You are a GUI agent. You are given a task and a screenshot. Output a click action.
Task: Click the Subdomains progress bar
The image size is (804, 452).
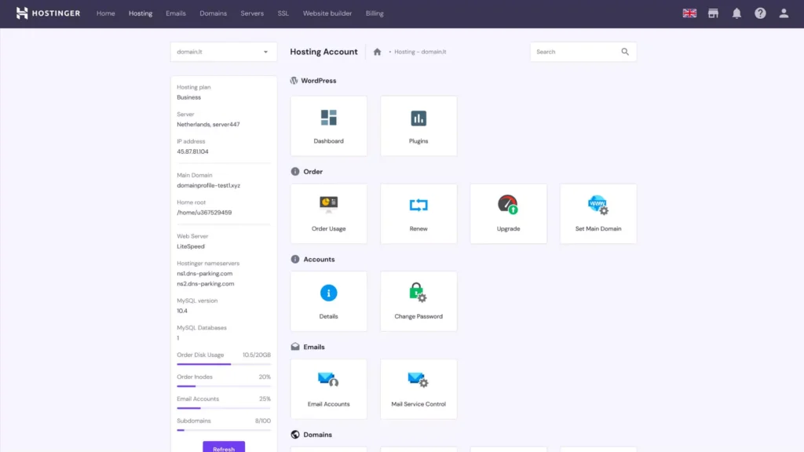[x=224, y=431]
